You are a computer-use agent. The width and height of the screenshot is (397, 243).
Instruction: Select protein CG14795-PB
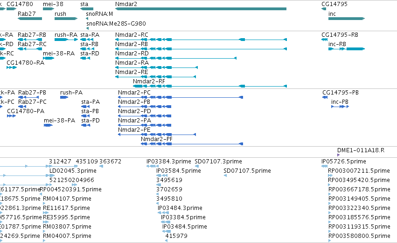point(325,97)
